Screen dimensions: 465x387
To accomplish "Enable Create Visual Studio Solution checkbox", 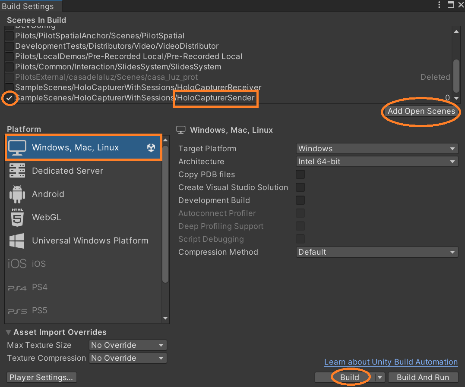I will (300, 187).
